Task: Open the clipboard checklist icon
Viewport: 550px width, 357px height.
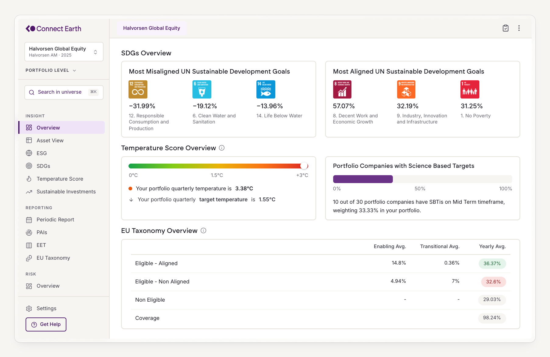Action: [x=506, y=28]
